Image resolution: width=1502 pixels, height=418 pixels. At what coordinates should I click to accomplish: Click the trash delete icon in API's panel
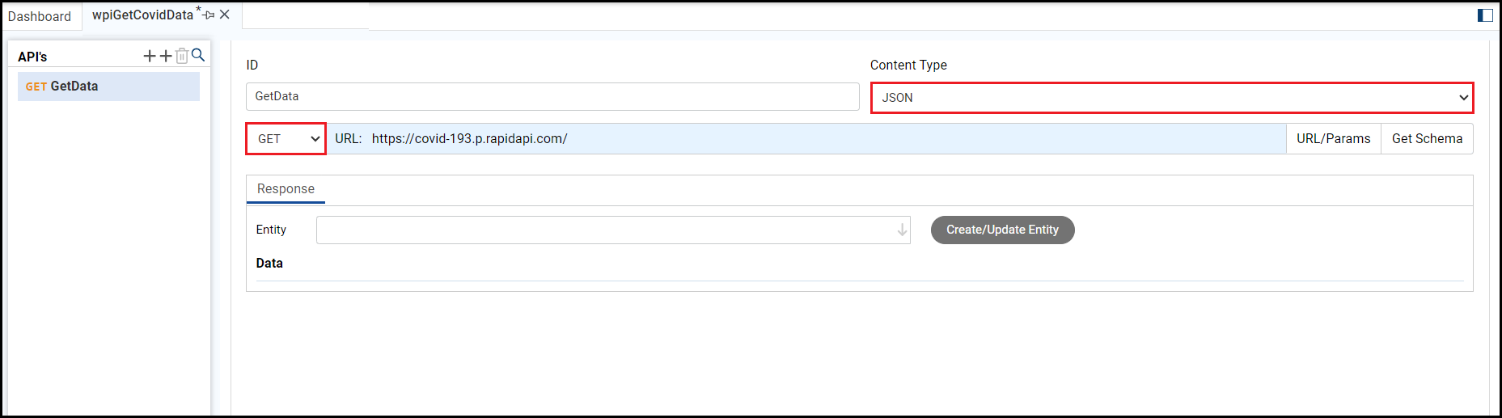pyautogui.click(x=182, y=56)
